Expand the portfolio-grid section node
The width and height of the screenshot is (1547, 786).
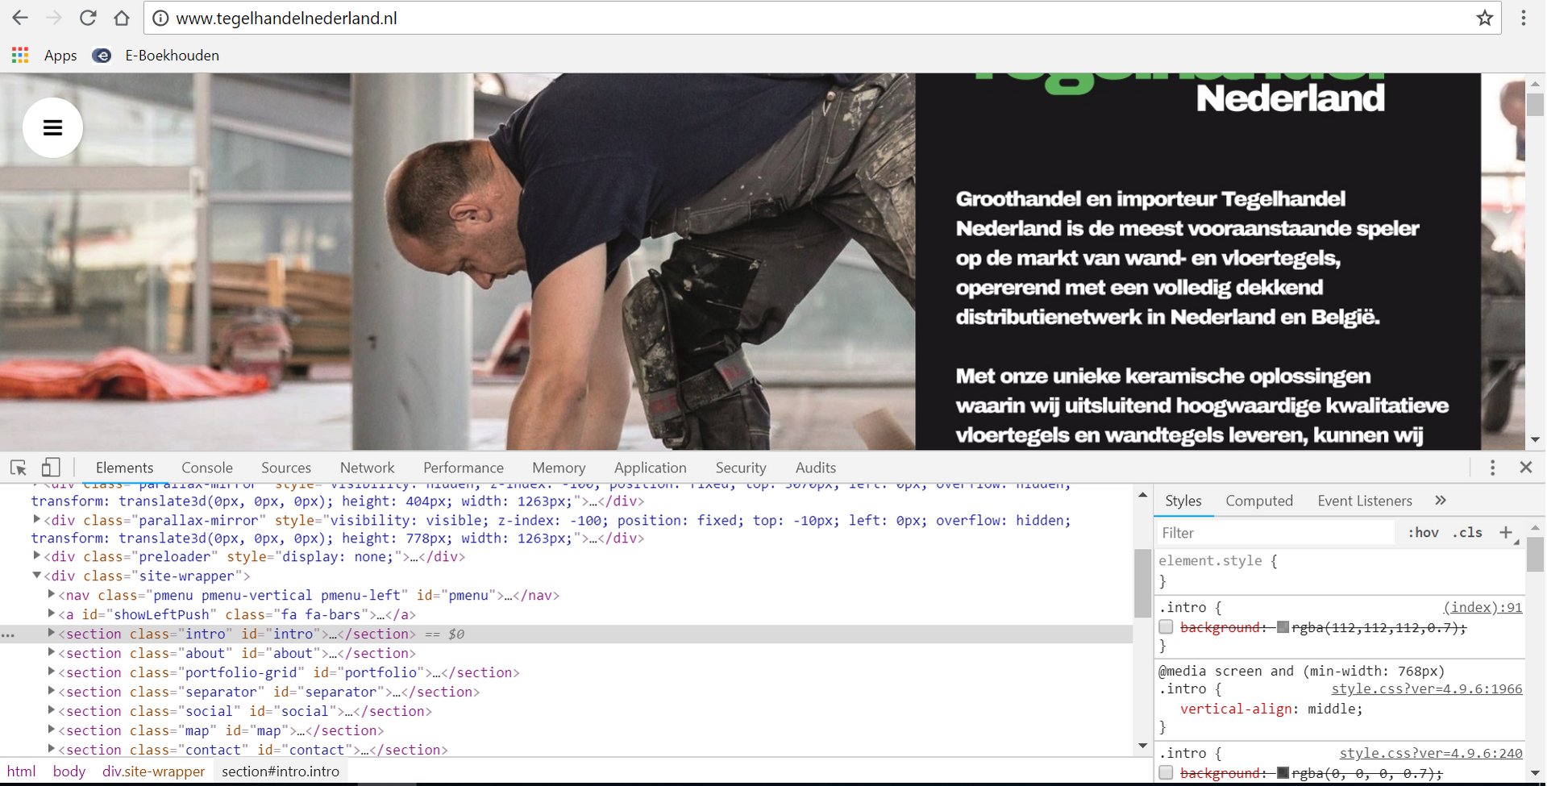point(52,672)
